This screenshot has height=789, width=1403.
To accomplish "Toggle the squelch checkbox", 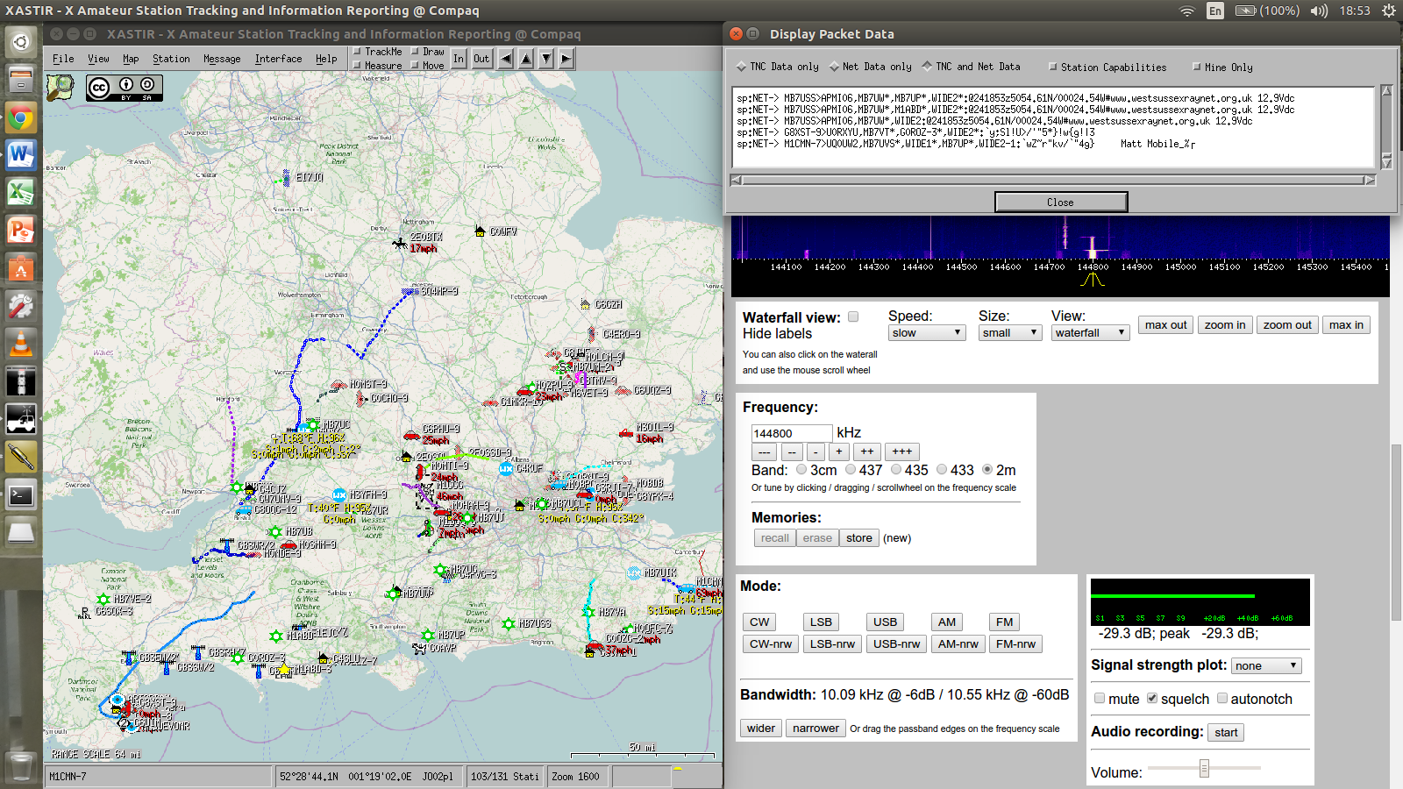I will point(1152,699).
